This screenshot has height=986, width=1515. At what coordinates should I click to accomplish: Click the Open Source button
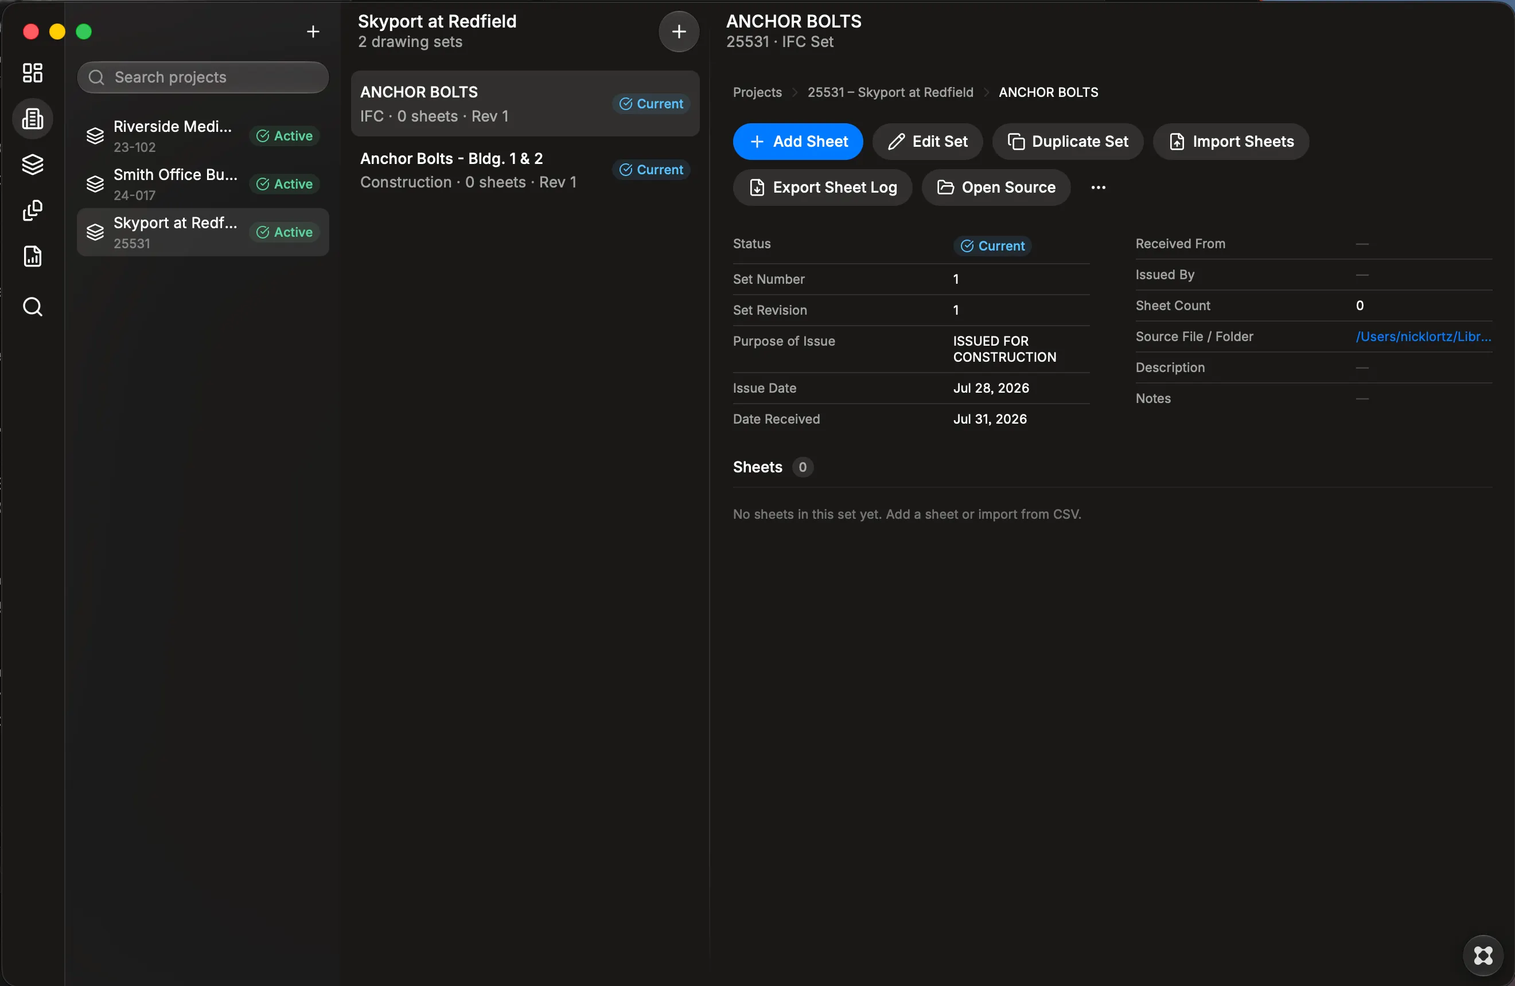(x=996, y=187)
